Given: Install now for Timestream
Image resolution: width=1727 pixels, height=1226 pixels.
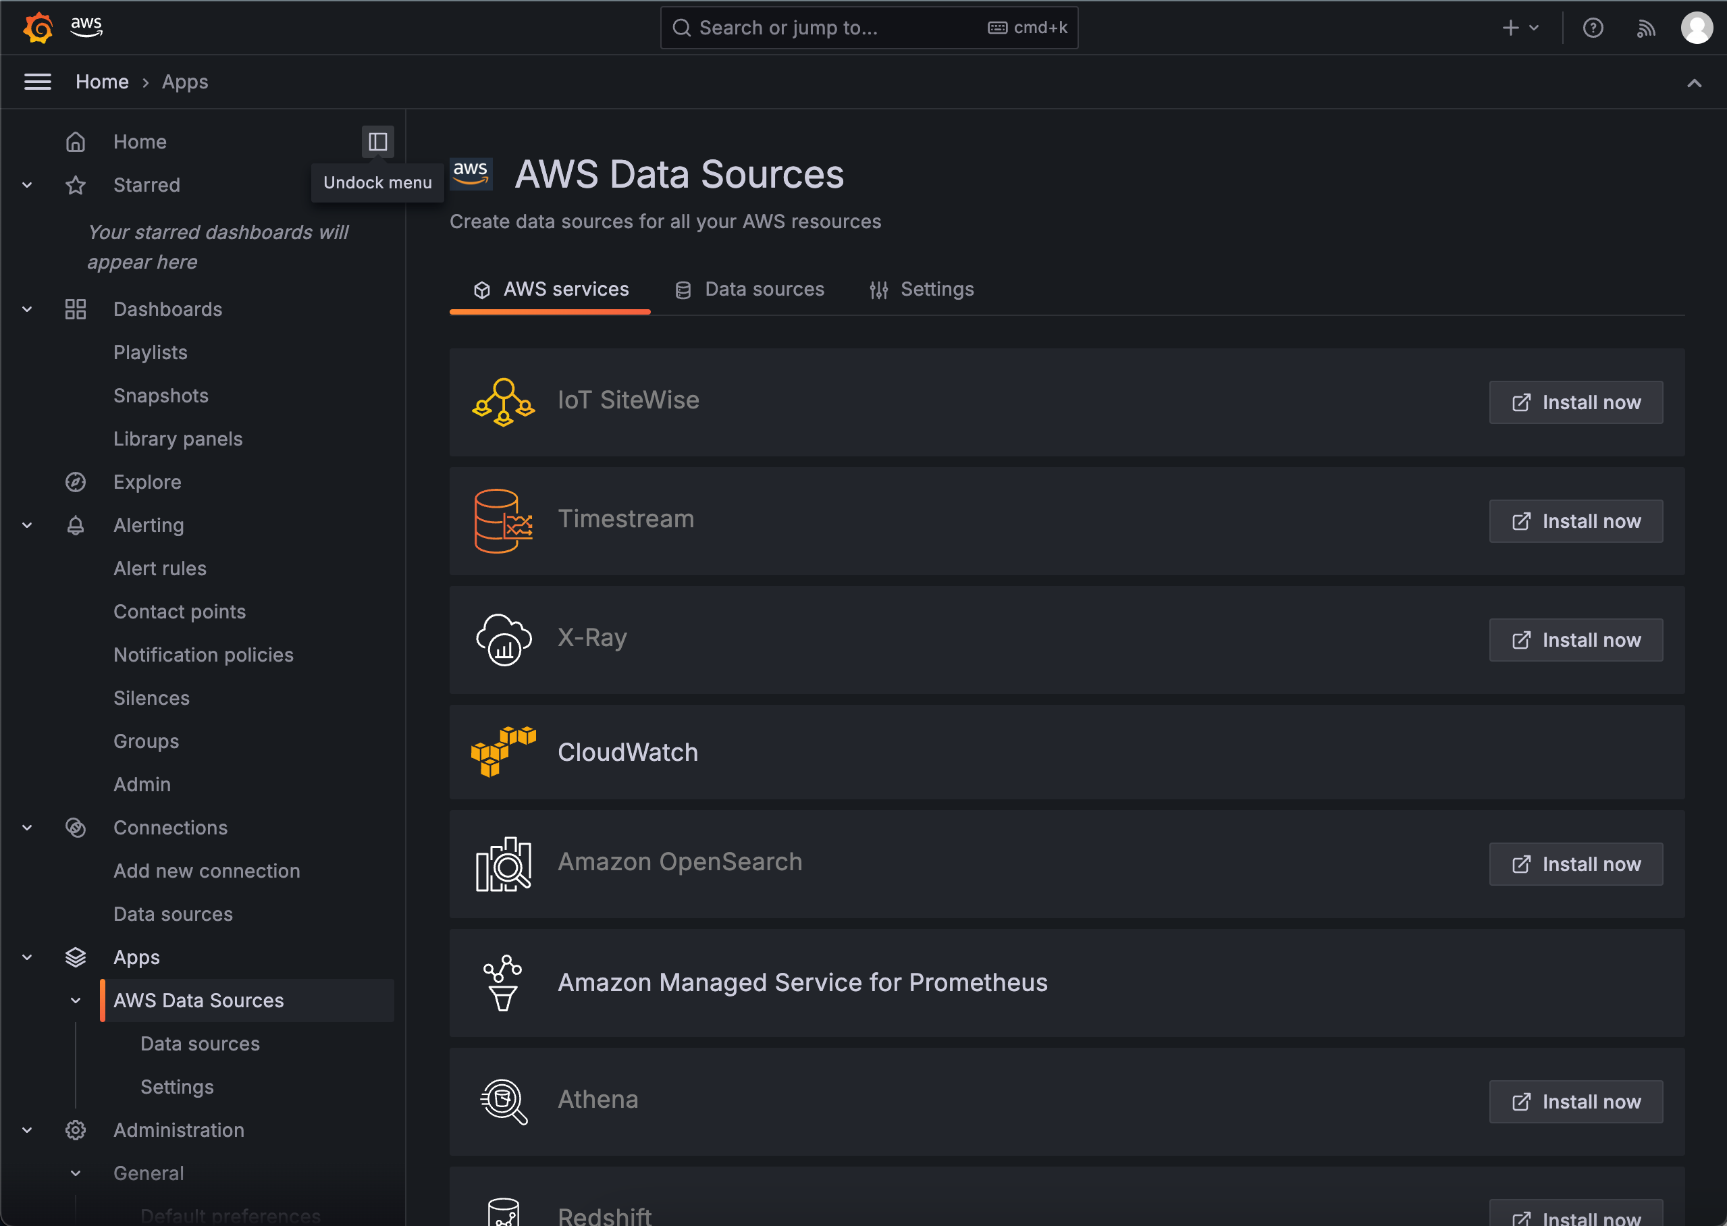Looking at the screenshot, I should 1576,521.
